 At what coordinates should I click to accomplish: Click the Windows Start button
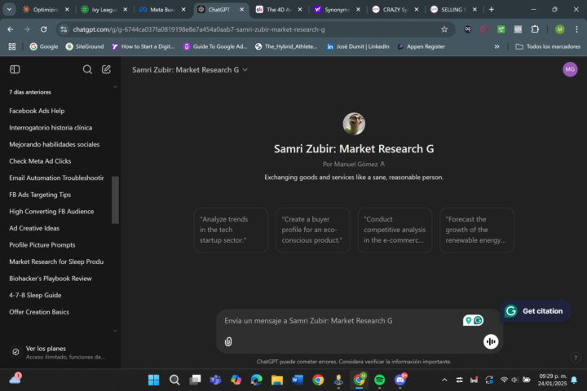point(153,380)
